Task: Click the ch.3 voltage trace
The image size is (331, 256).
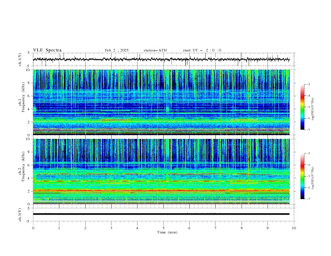Action: (x=161, y=214)
